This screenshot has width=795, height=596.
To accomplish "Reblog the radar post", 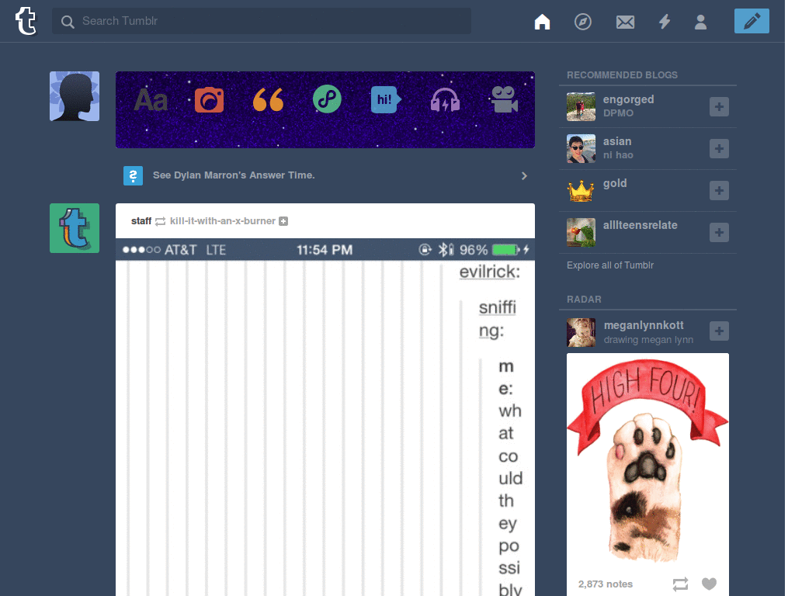I will [x=680, y=584].
